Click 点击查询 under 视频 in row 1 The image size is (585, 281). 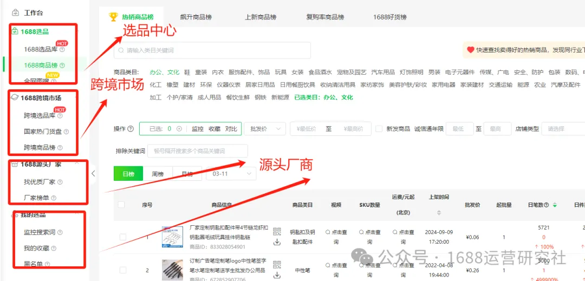(336, 237)
